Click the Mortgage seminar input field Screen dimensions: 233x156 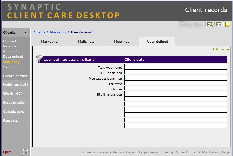click(x=176, y=77)
